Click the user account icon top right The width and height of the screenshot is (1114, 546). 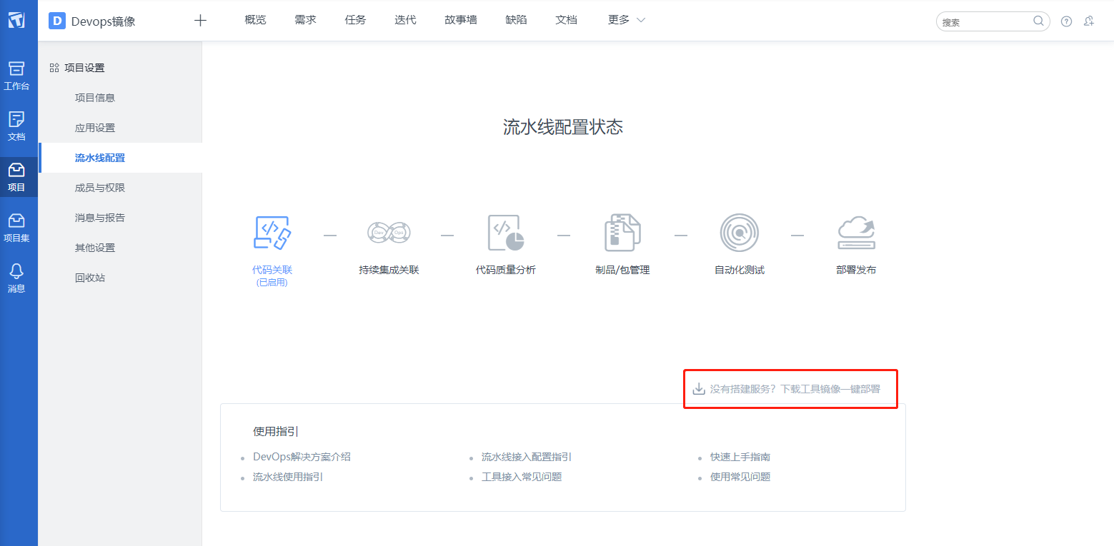(1089, 21)
